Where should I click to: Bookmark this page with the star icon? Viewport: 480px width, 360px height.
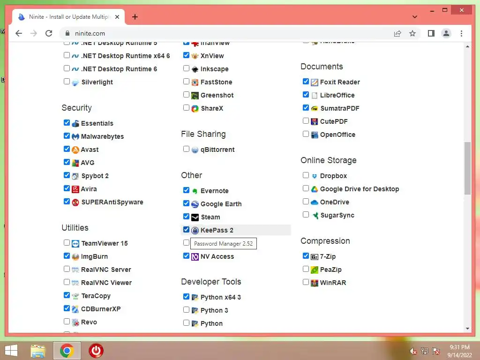(412, 33)
